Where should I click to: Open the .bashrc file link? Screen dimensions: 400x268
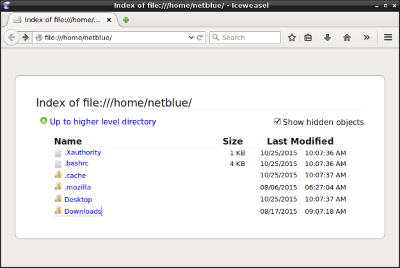point(76,163)
